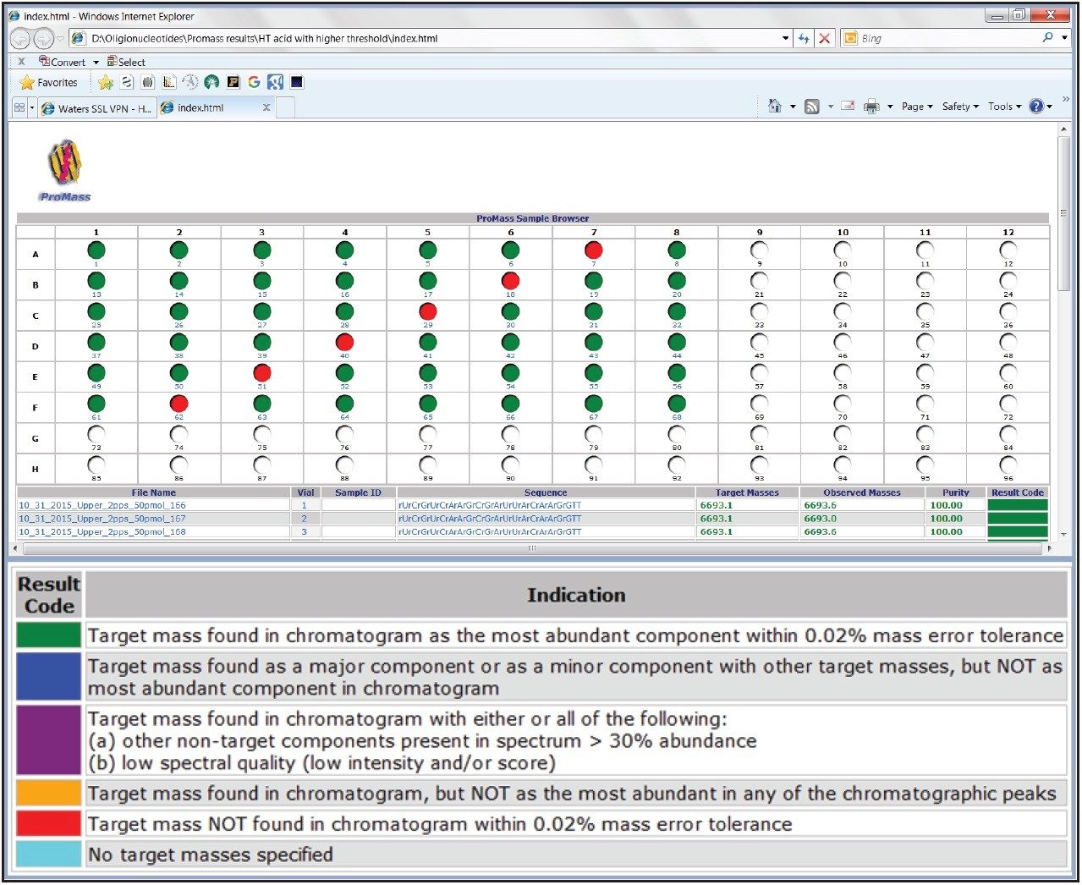Switch to Waters SSL VPN tab
1082x885 pixels.
tap(96, 107)
